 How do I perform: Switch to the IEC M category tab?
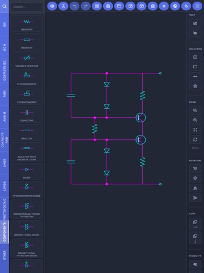[5, 47]
